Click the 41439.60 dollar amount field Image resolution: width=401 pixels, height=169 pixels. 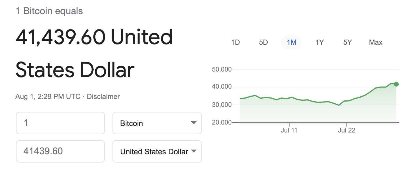coord(60,151)
